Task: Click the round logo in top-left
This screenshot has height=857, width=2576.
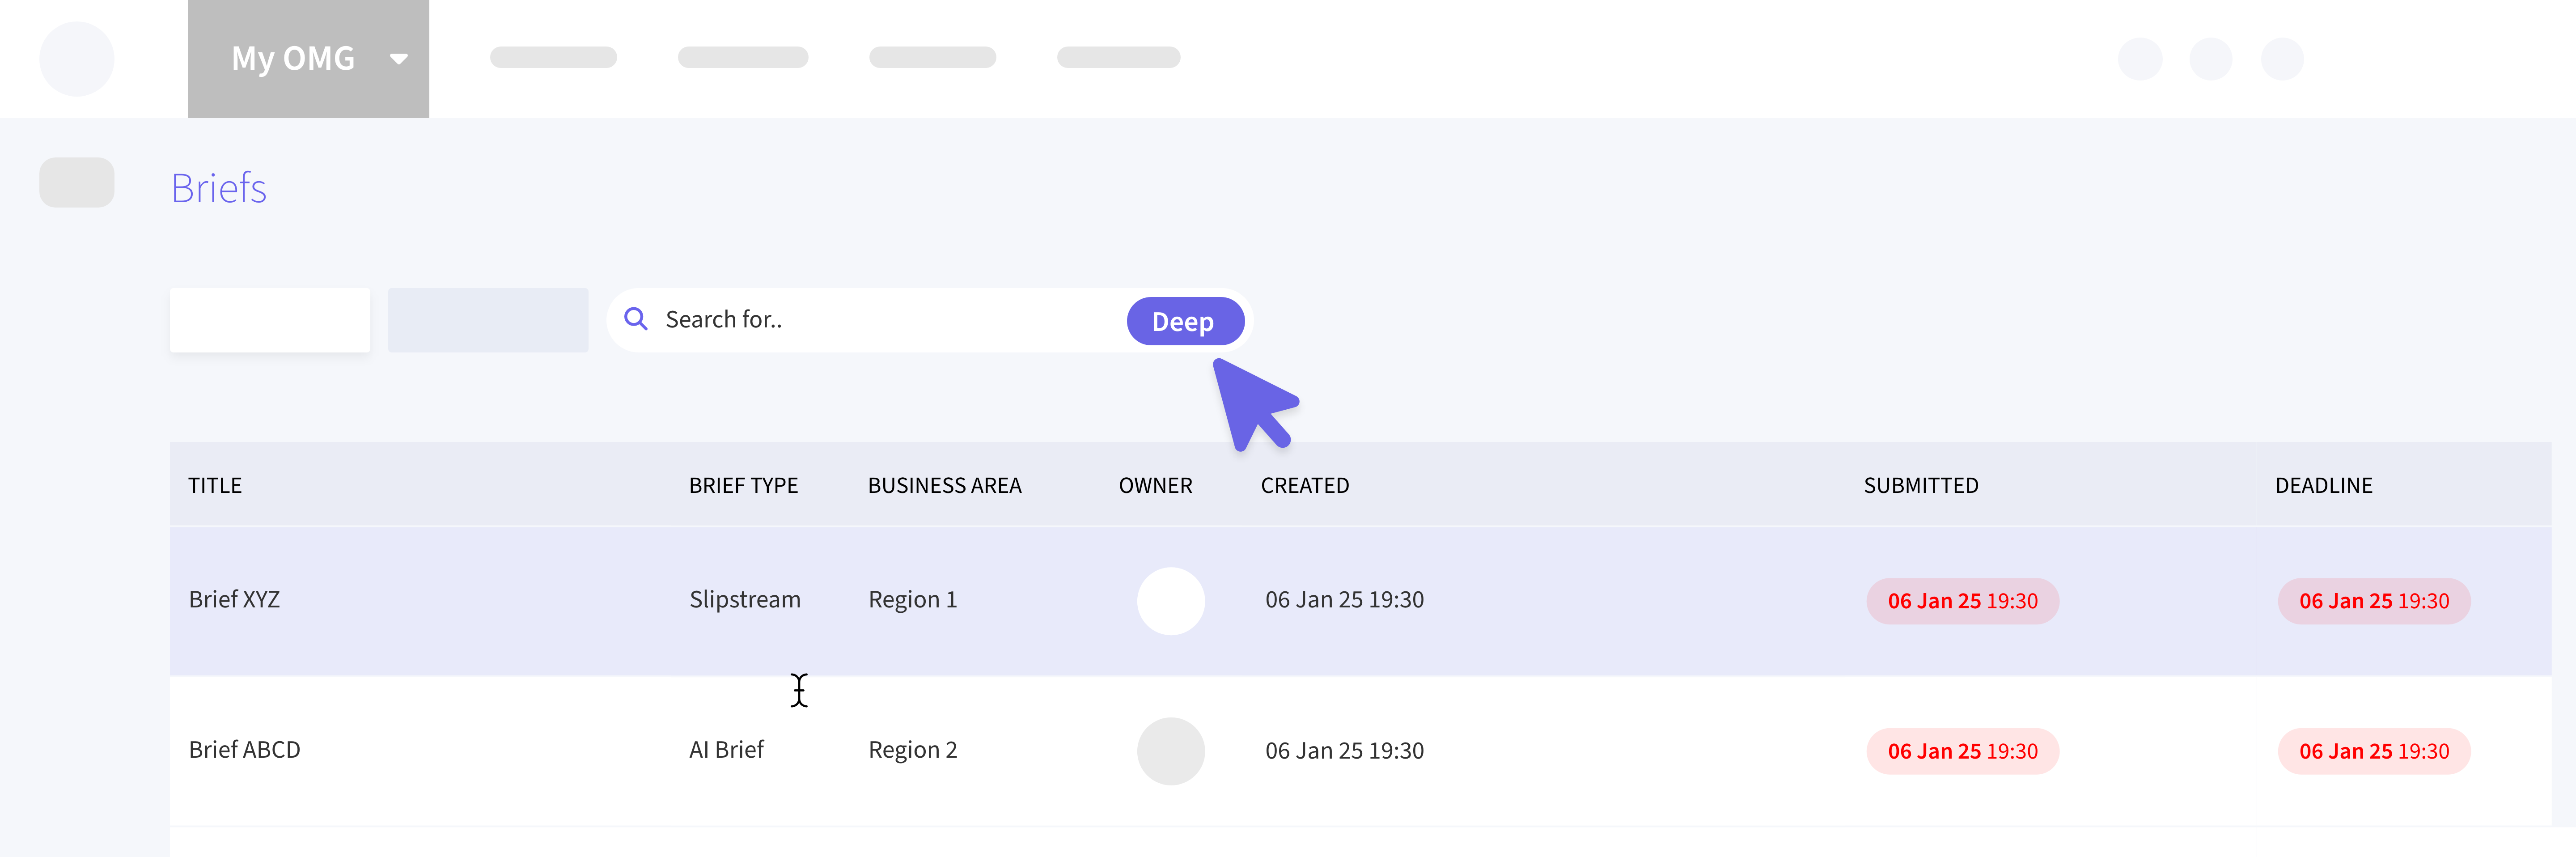Action: (77, 59)
